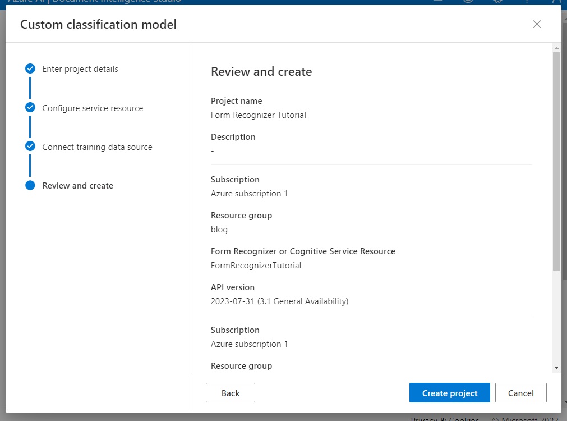The width and height of the screenshot is (567, 421).
Task: Click the Form Recognizer Tutorial project name value
Action: pos(258,115)
